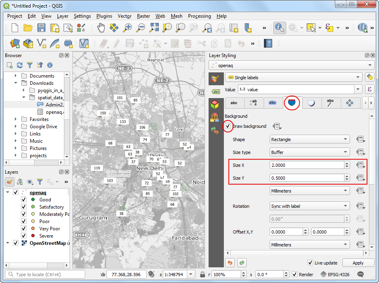
Task: Click the Apply button
Action: 357,263
